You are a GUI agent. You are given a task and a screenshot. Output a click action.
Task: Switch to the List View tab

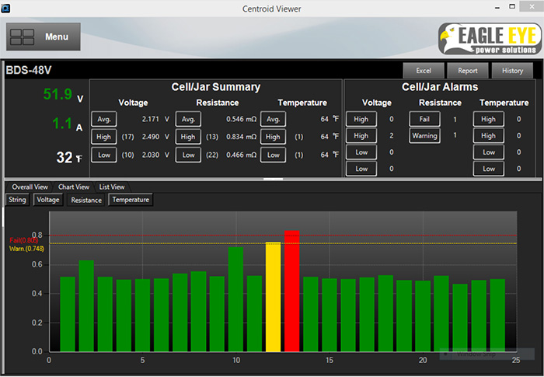click(x=112, y=187)
